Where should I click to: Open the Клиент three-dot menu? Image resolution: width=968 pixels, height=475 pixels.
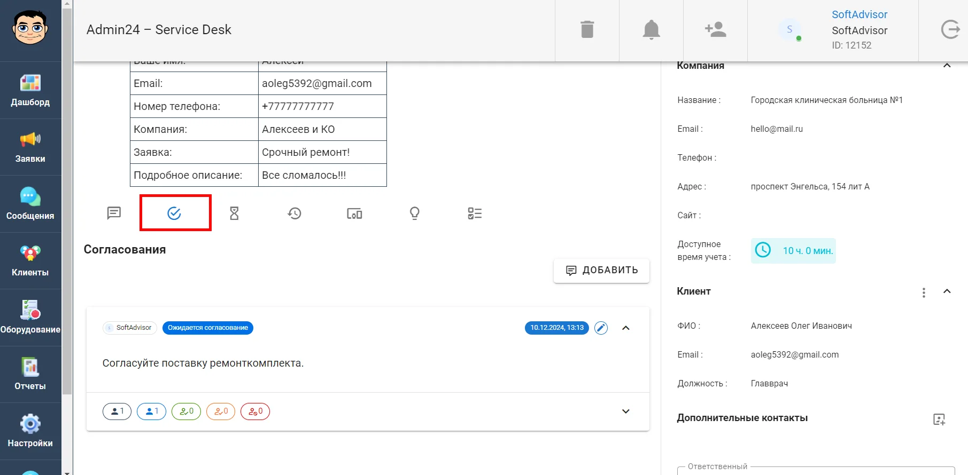[924, 292]
